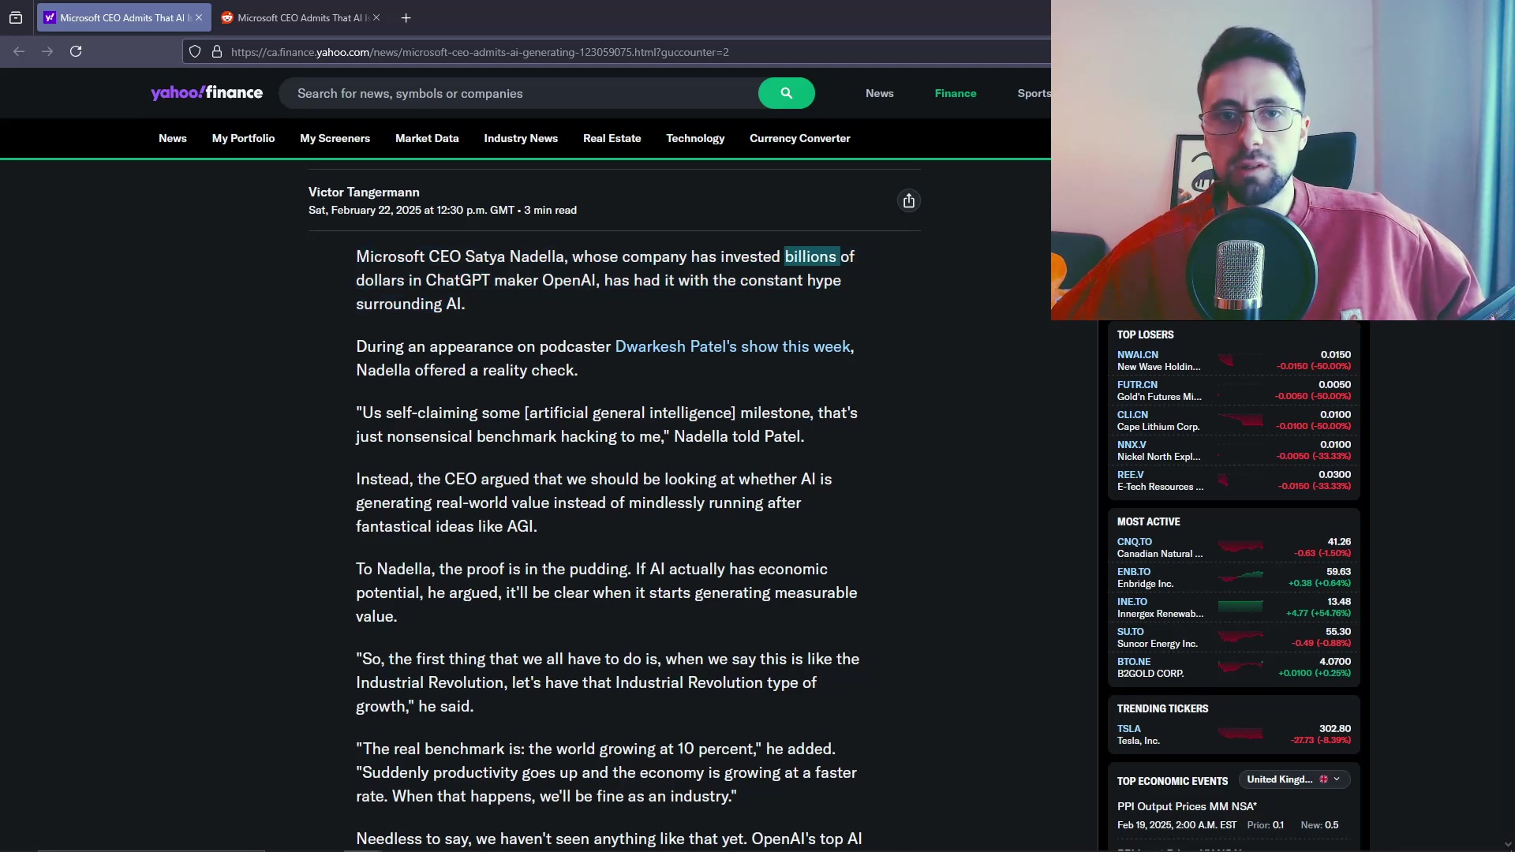The width and height of the screenshot is (1515, 852).
Task: Click the CNQ.TO sparkline chart
Action: [x=1240, y=546]
